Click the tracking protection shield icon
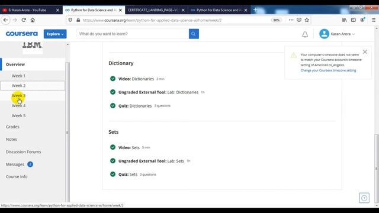 tap(70, 20)
